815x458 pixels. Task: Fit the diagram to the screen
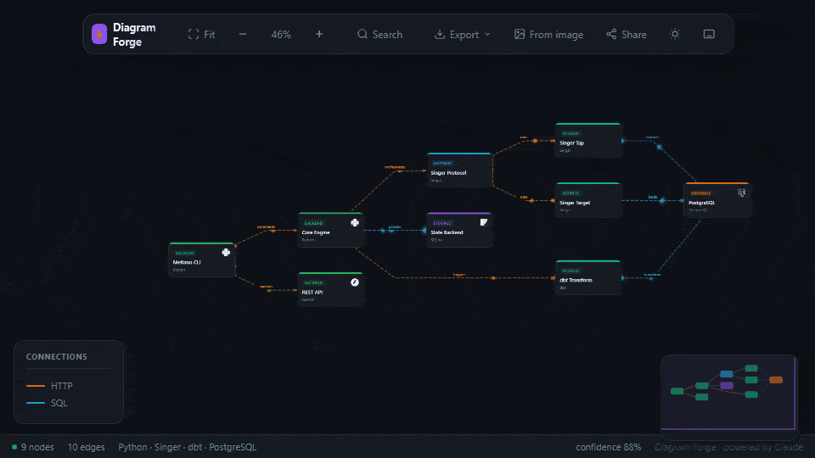pyautogui.click(x=202, y=34)
